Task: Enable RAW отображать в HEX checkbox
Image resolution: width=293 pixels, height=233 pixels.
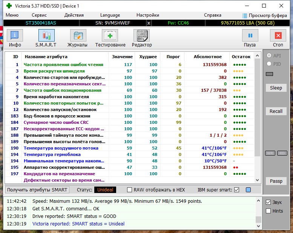Action: click(129, 190)
